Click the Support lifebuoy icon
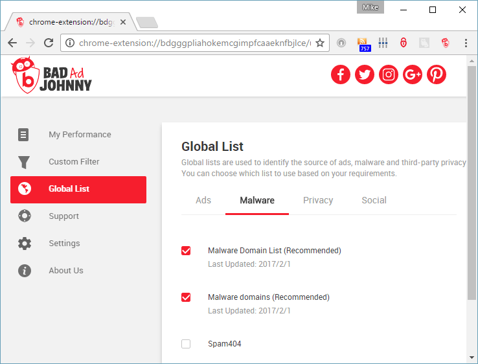This screenshot has width=478, height=364. (25, 216)
